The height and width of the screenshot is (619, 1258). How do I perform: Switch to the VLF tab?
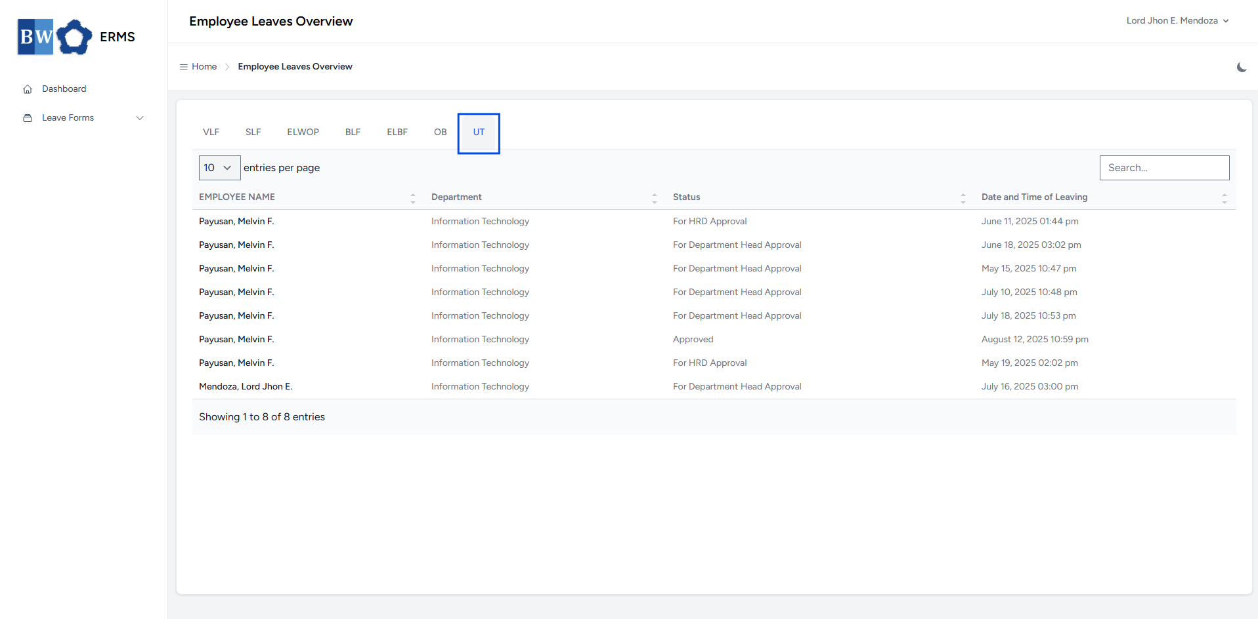point(211,132)
